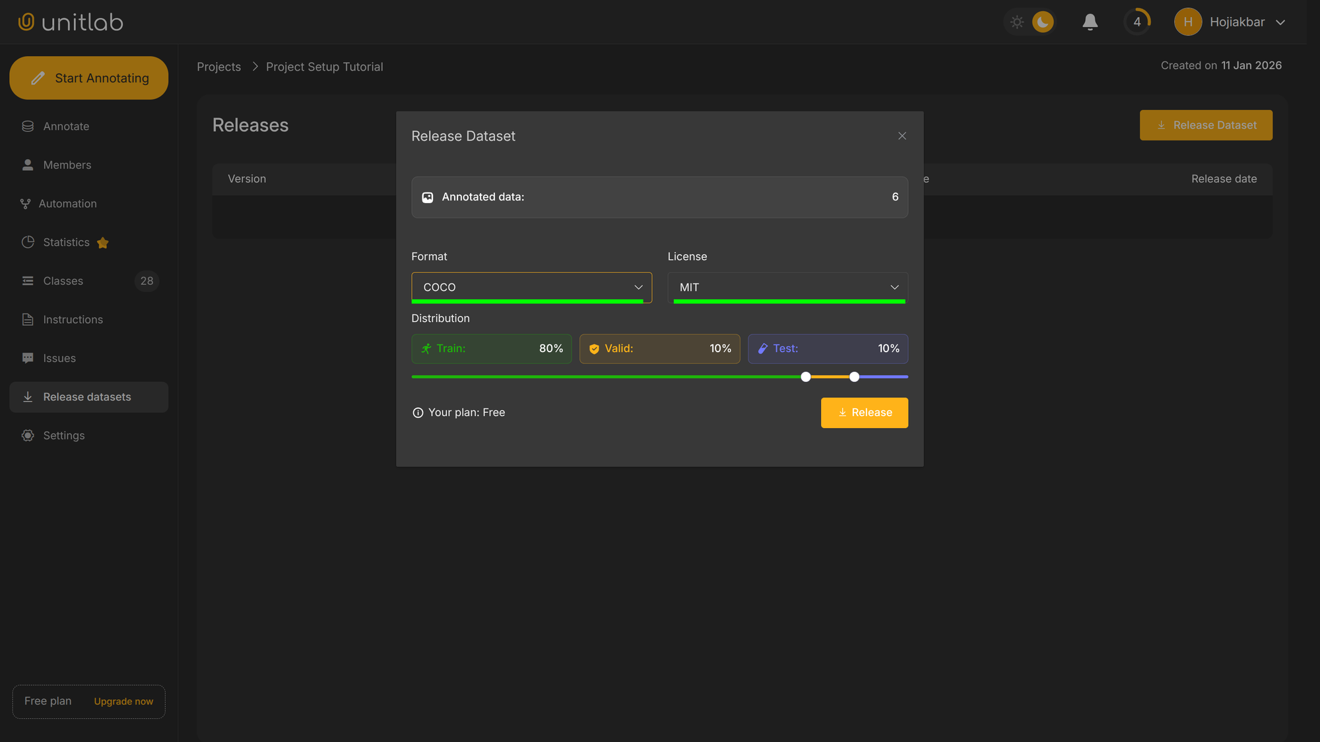Open the License MIT dropdown
This screenshot has height=742, width=1320.
pos(787,287)
